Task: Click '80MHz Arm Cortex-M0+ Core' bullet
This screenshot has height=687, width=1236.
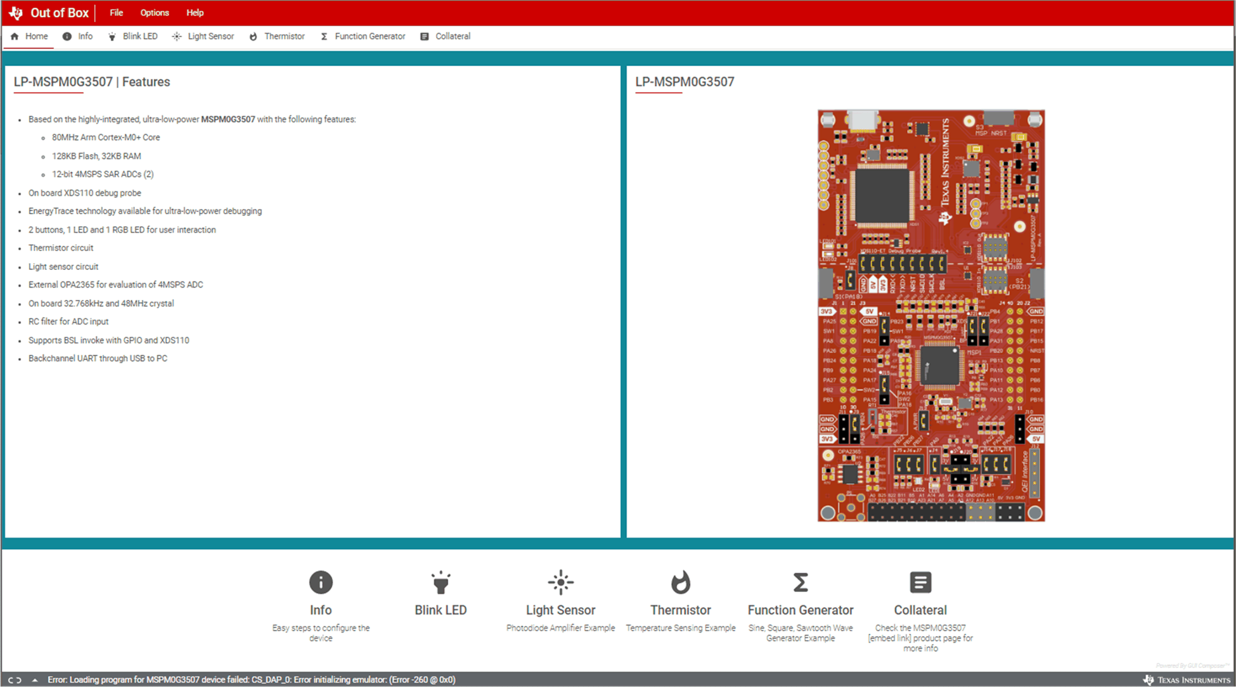Action: (106, 138)
